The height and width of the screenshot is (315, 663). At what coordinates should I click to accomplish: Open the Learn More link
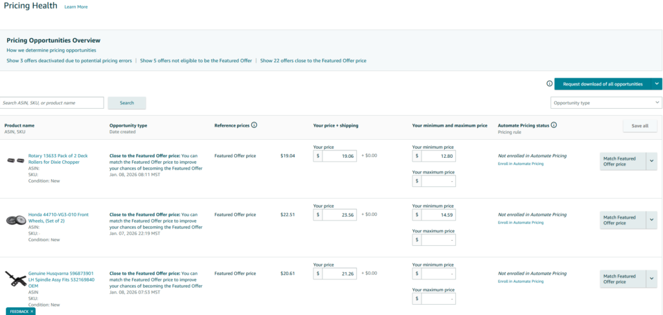(76, 6)
